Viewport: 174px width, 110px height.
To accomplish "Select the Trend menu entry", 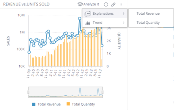I will (x=105, y=23).
